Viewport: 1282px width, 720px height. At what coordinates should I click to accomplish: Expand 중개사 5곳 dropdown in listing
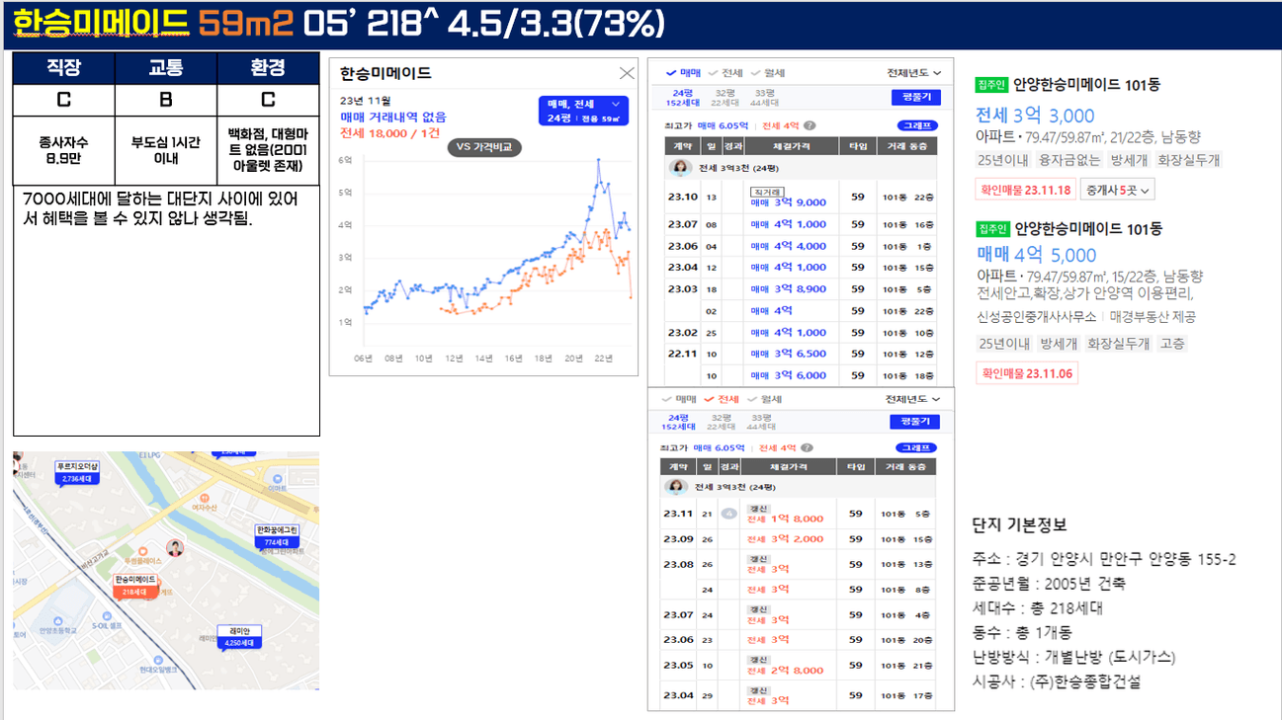tap(1118, 190)
